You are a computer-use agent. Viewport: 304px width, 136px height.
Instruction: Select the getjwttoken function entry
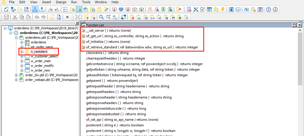pyautogui.click(x=143, y=69)
